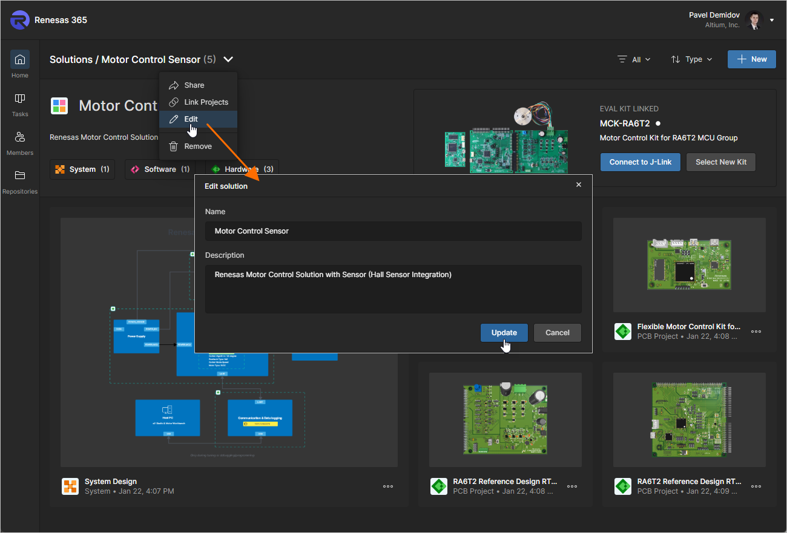Screen dimensions: 787x533
Task: Click 'Motor Control Kit for RA6T2 MCU Group' text
Action: tap(669, 138)
